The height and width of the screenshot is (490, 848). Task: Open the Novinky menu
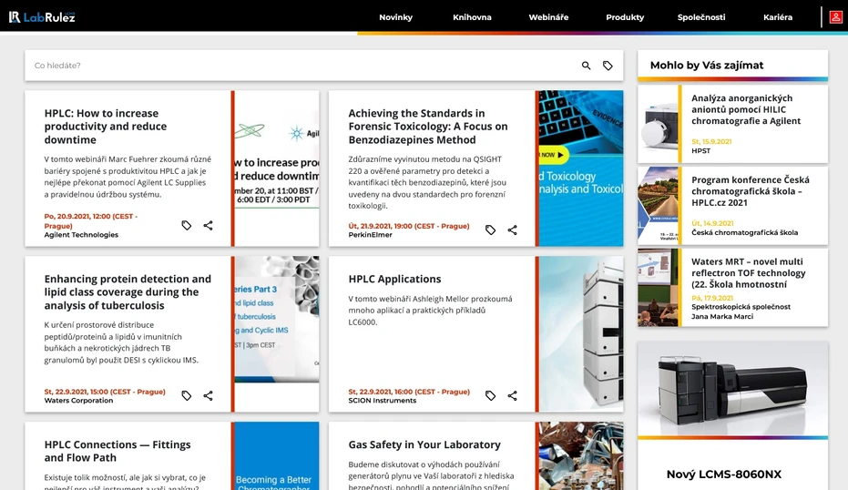(396, 17)
